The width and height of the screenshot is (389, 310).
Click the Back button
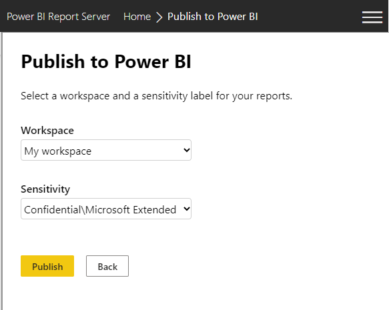pos(107,266)
